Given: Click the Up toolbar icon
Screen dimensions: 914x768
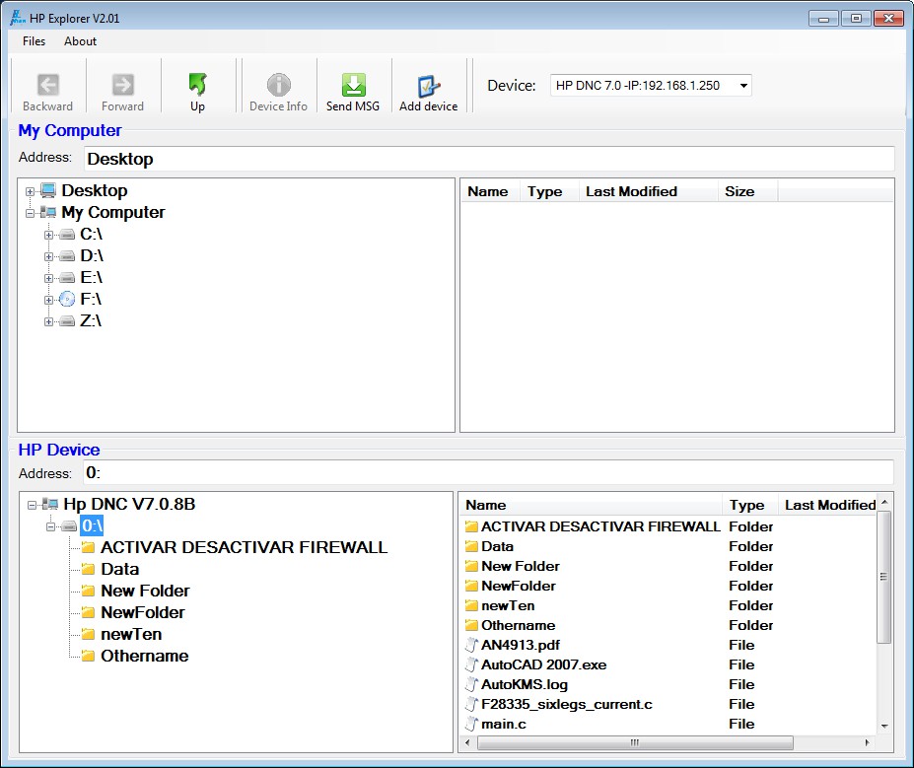Looking at the screenshot, I should click(x=196, y=85).
